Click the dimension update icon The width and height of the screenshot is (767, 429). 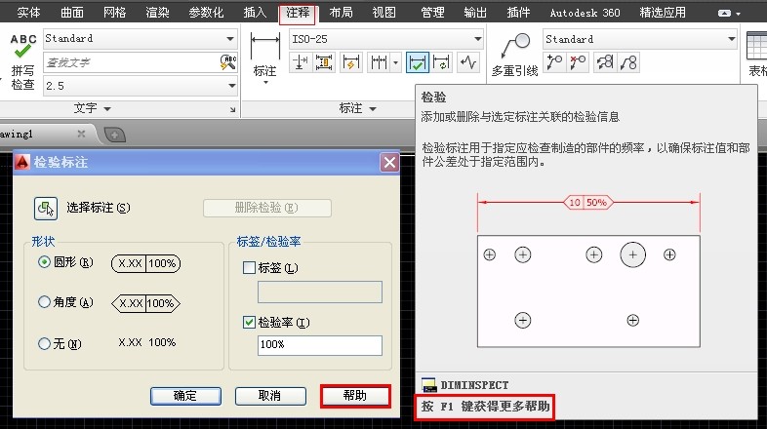click(x=442, y=62)
